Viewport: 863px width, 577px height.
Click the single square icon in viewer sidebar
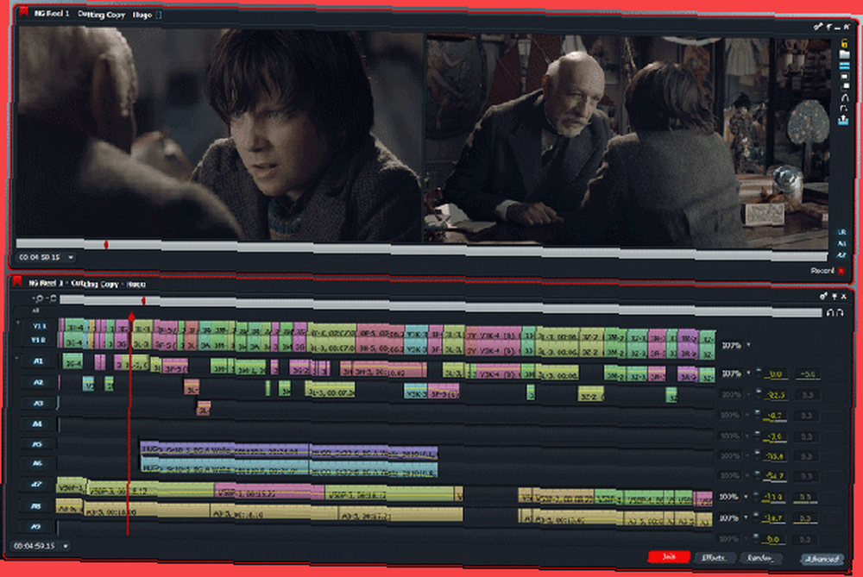[x=845, y=77]
